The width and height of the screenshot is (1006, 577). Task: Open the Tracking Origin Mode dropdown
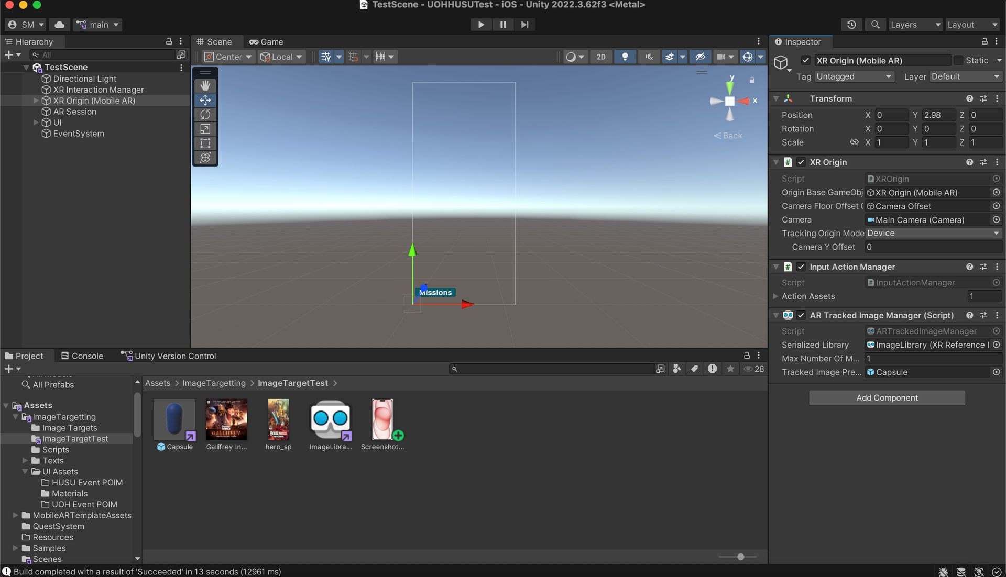click(933, 233)
